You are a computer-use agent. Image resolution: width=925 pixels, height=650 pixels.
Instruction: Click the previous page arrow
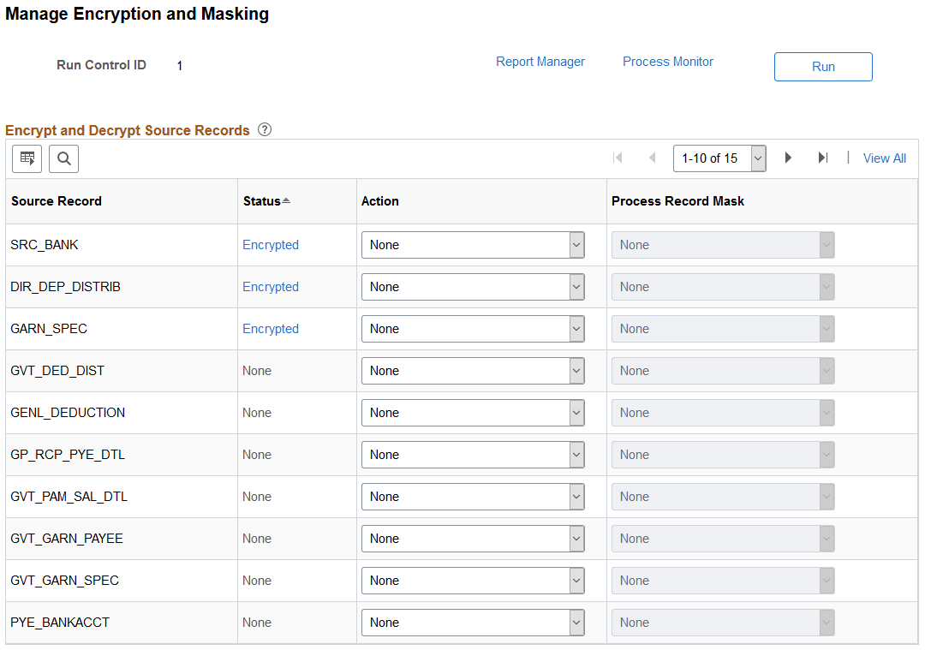(653, 158)
